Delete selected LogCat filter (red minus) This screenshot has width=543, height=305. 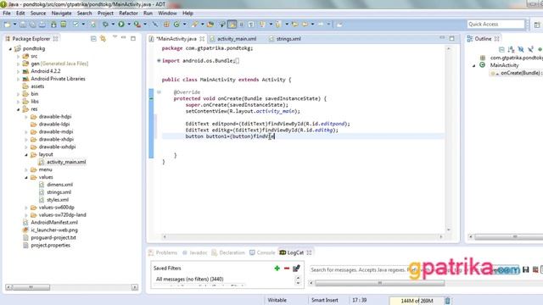[287, 269]
